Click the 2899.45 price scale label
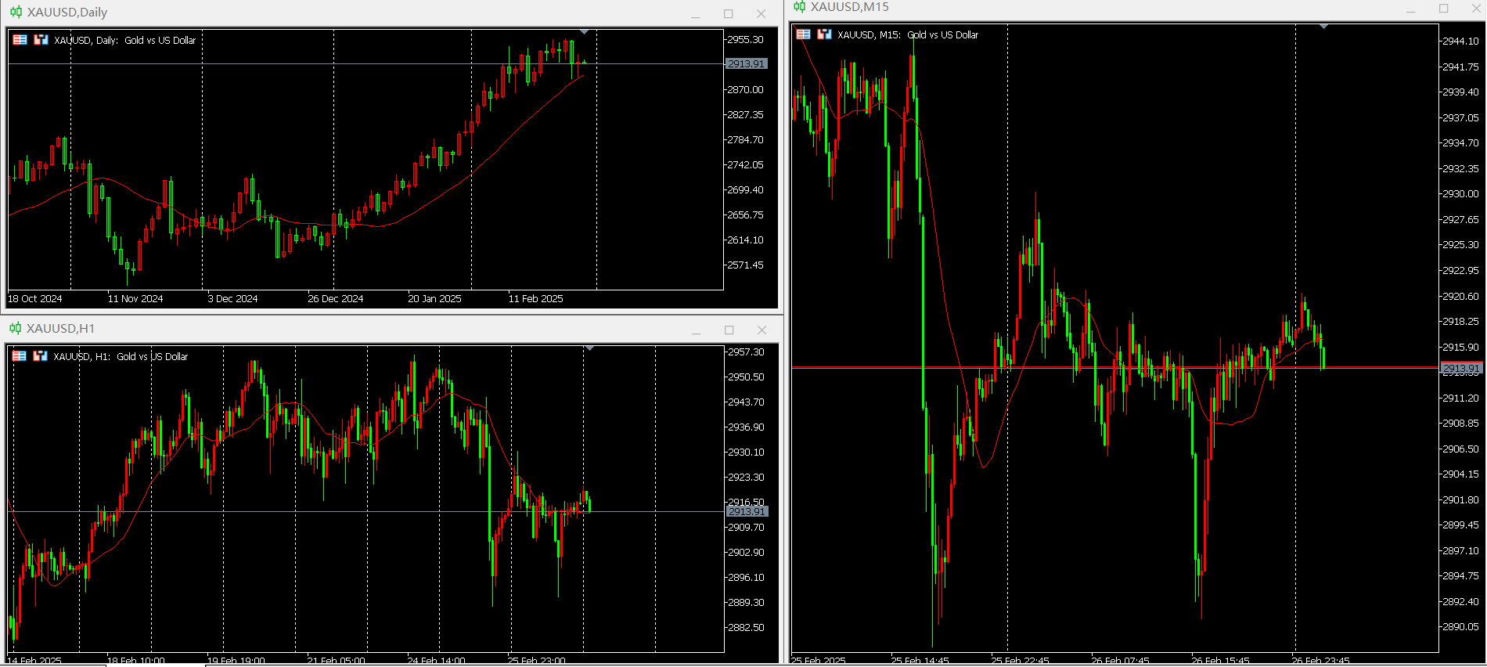 click(1460, 525)
